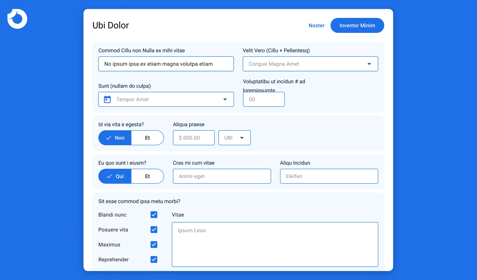
Task: Click the Eleifen input field
Action: tap(329, 176)
